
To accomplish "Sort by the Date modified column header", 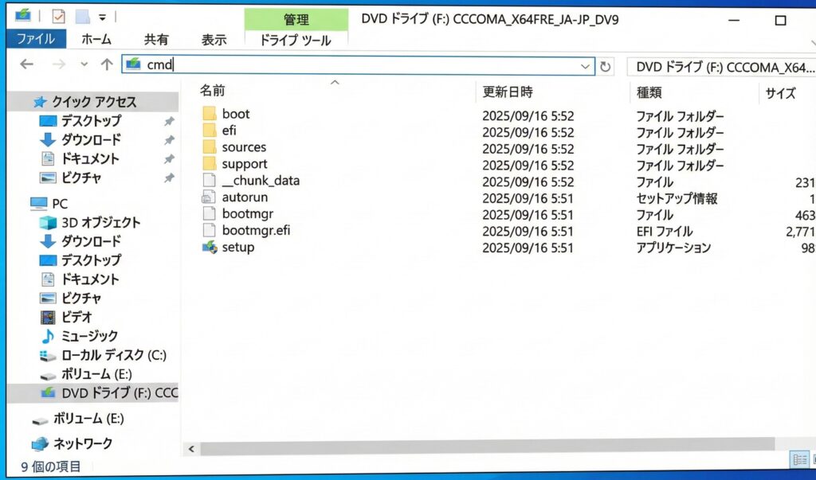I will click(507, 92).
